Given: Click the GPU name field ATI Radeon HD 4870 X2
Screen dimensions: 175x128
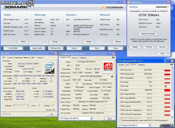Looking at the screenshot, I should [86, 62].
